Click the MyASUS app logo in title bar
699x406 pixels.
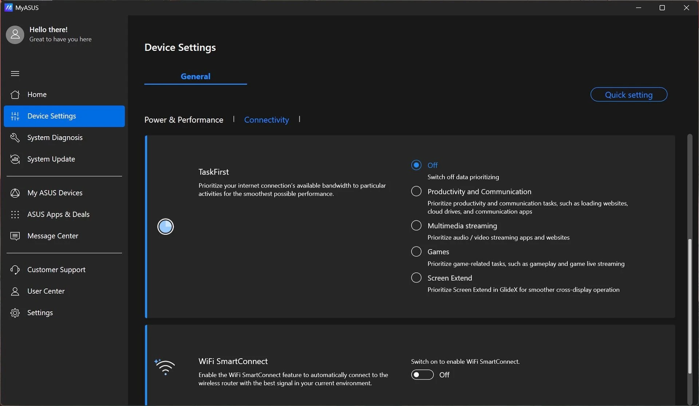coord(8,8)
